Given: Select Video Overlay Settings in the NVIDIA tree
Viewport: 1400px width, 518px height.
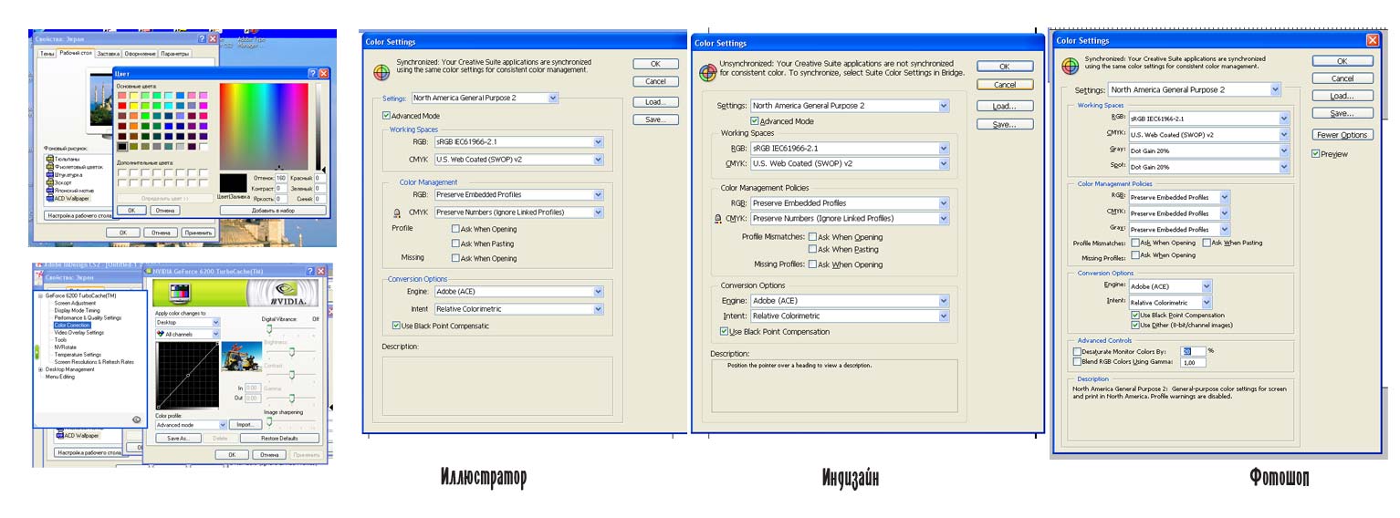Looking at the screenshot, I should coord(79,332).
